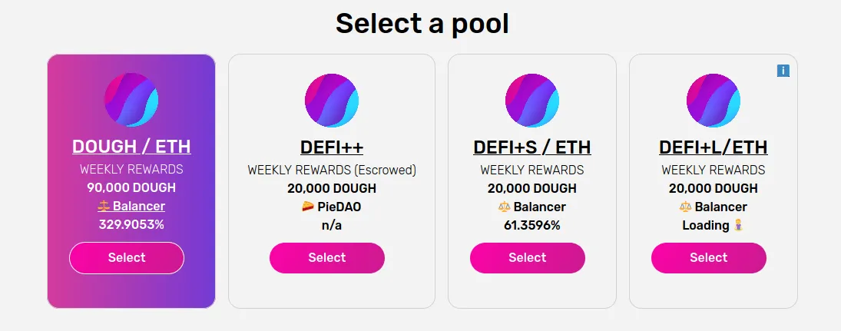Select the DOUGH / ETH pool
This screenshot has height=331, width=841.
(127, 257)
